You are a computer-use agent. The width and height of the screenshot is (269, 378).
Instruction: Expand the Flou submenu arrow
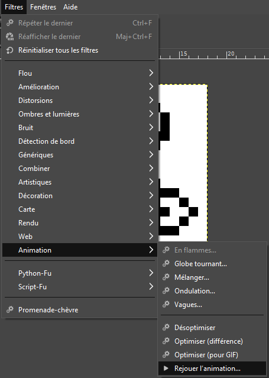(x=151, y=73)
